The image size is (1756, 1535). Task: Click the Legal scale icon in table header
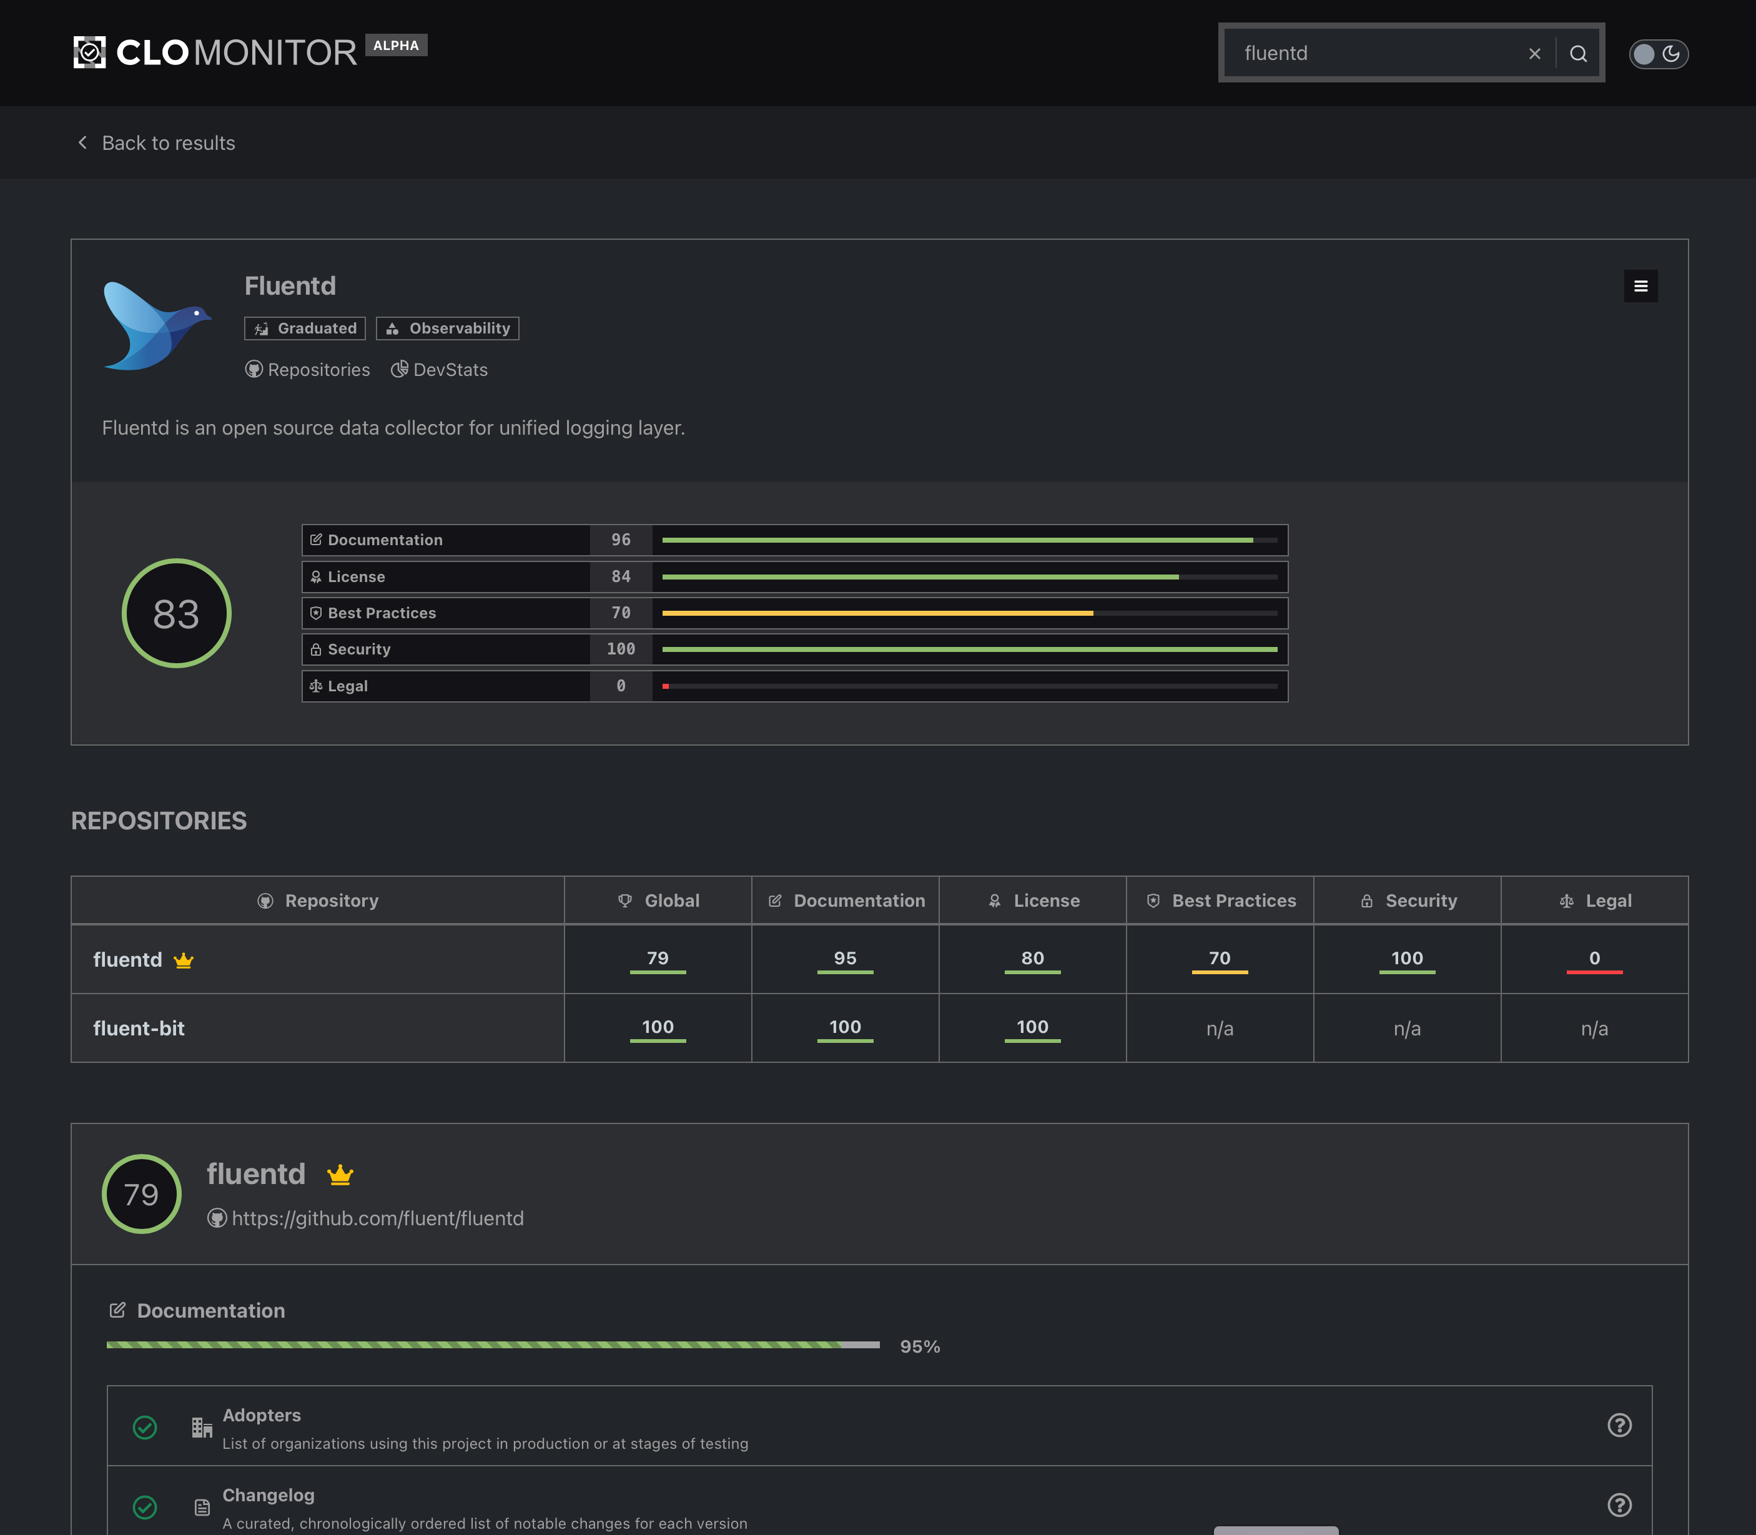(1566, 901)
